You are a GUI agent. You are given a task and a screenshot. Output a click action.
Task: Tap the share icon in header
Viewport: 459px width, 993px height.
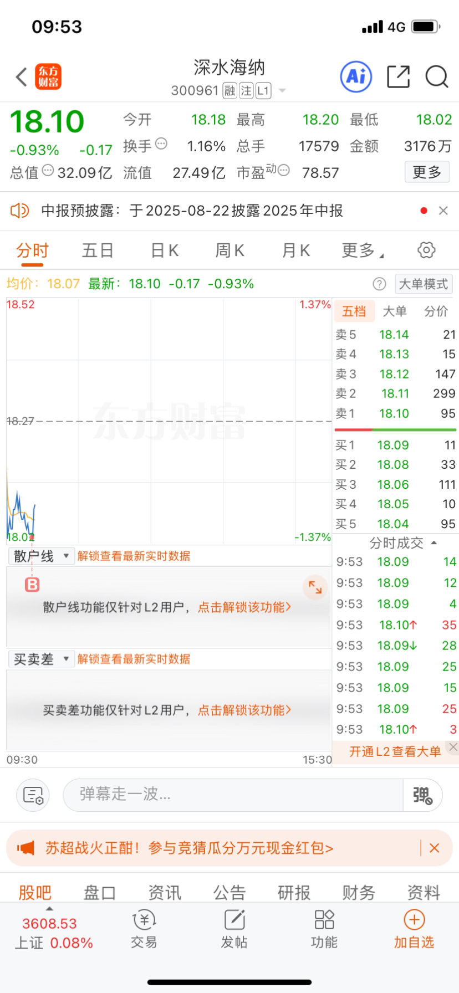click(398, 76)
